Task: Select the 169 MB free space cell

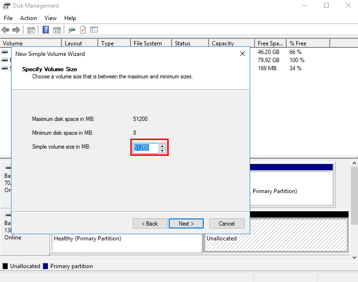Action: coord(267,68)
